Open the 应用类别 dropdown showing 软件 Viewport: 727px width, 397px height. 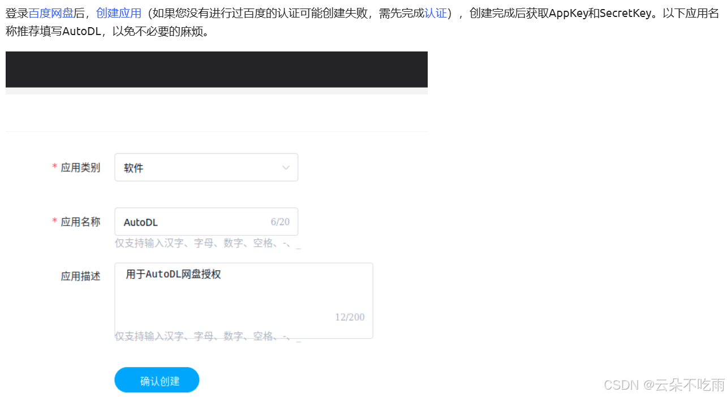(x=207, y=167)
